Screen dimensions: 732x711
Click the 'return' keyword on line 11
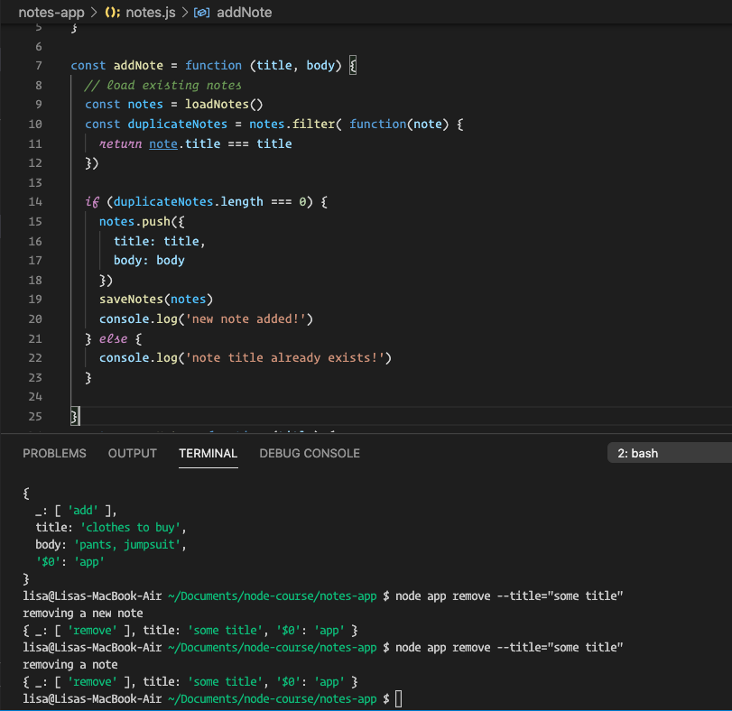(x=120, y=143)
